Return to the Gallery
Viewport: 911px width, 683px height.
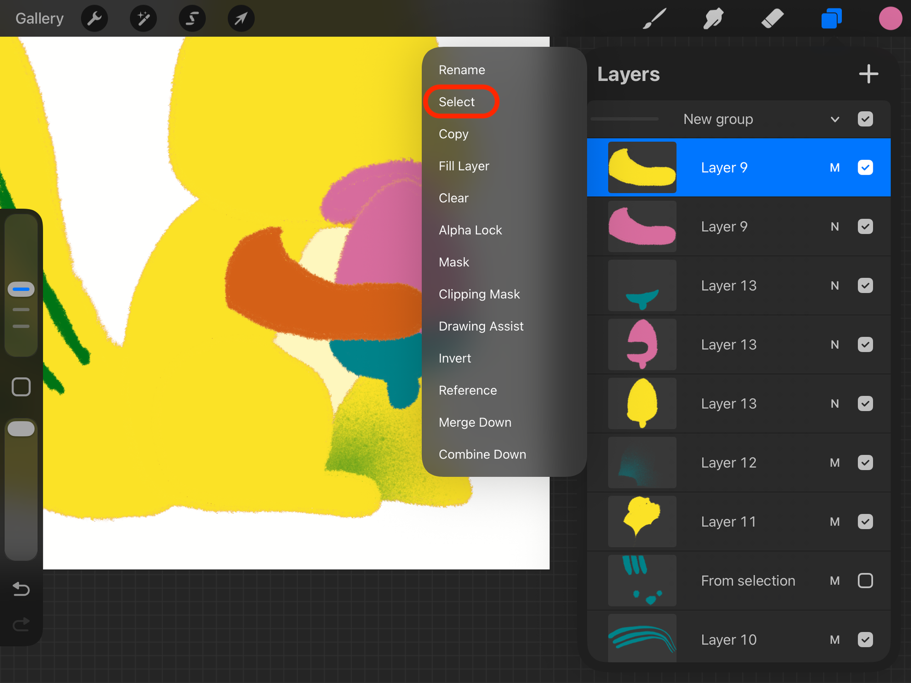40,19
